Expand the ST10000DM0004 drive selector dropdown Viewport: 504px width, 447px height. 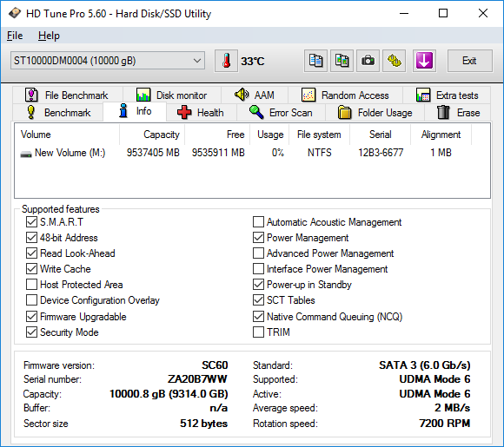click(x=108, y=61)
